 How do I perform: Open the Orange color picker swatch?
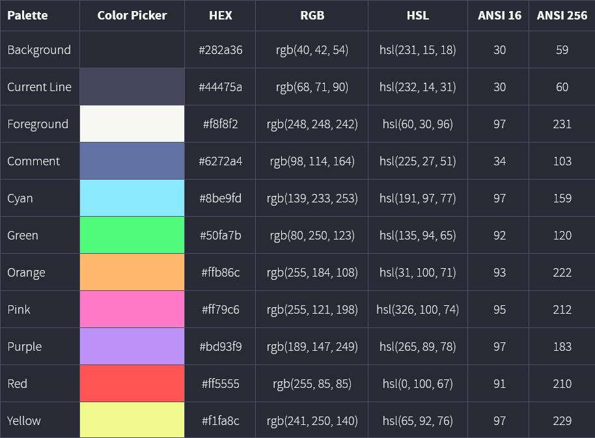click(132, 272)
